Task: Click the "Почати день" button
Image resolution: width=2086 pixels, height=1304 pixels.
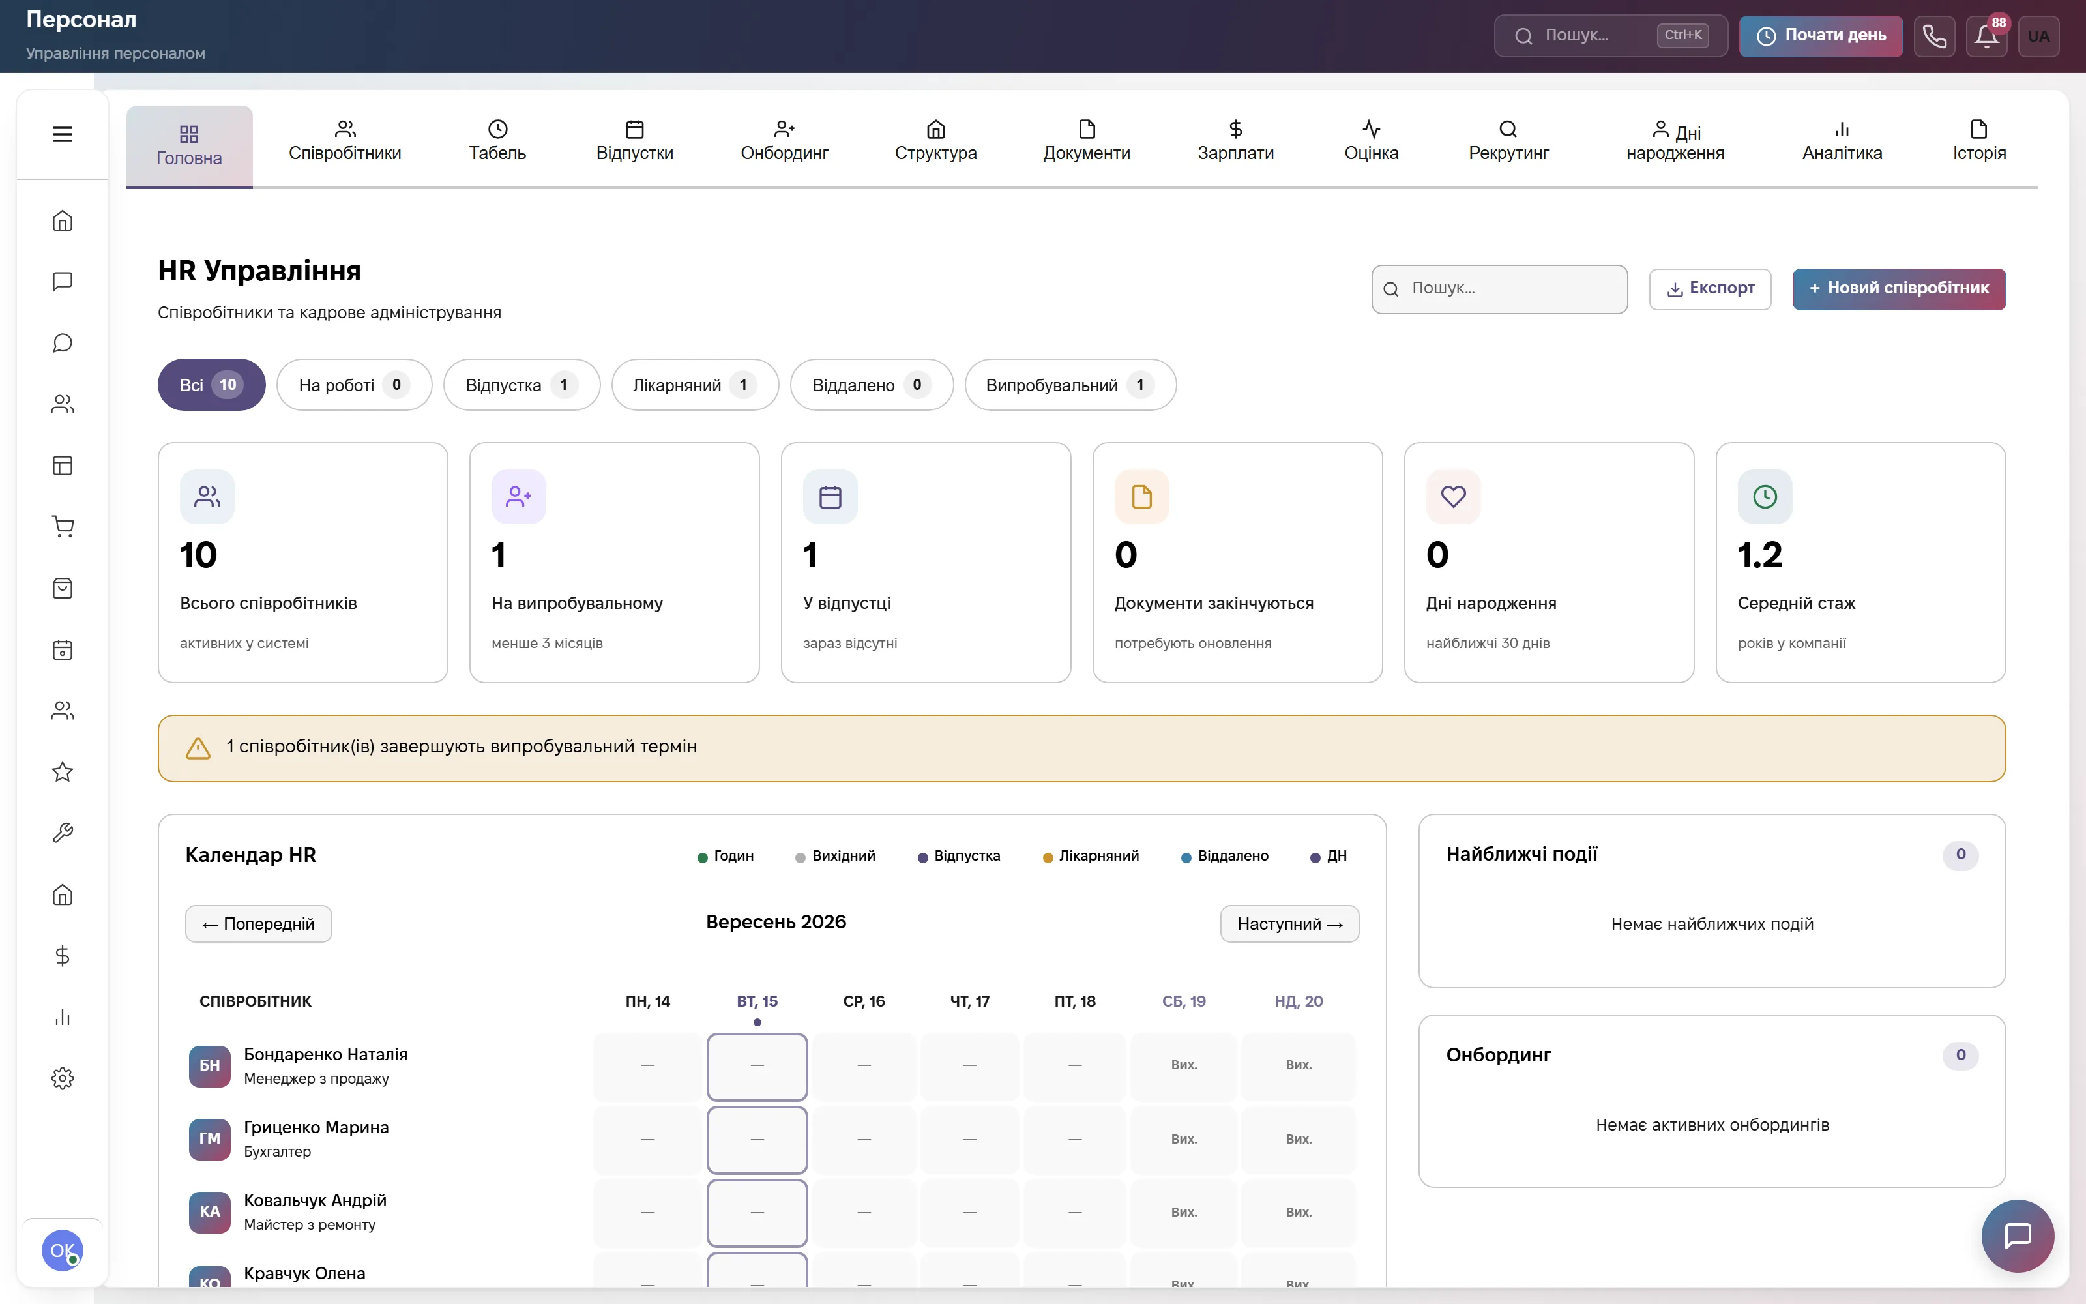Action: pos(1821,37)
